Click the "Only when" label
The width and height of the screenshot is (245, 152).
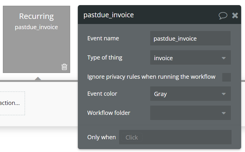click(102, 137)
